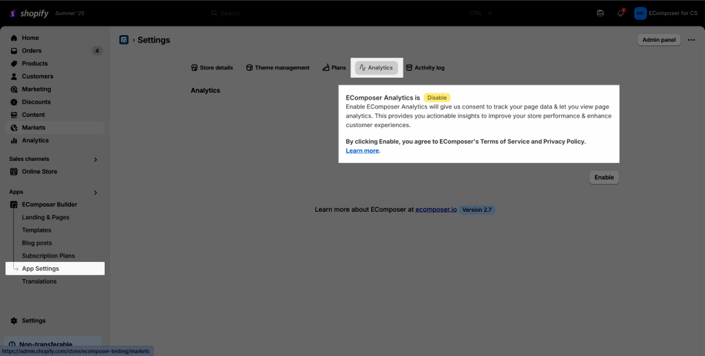Open the ecomposer.io link

(436, 210)
